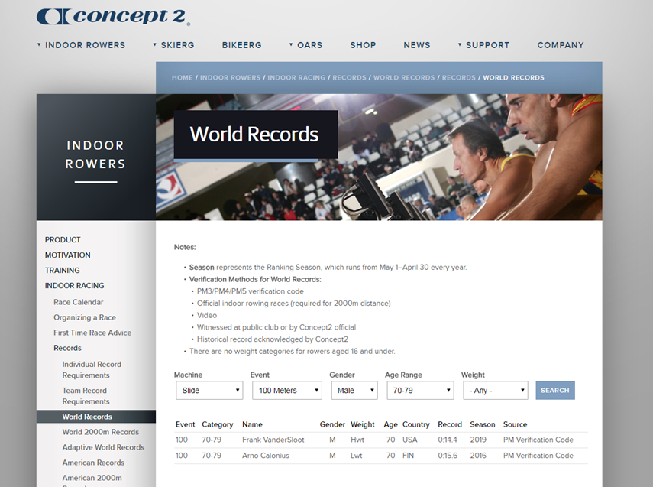Click the Home breadcrumb link
This screenshot has height=487, width=653.
point(182,78)
